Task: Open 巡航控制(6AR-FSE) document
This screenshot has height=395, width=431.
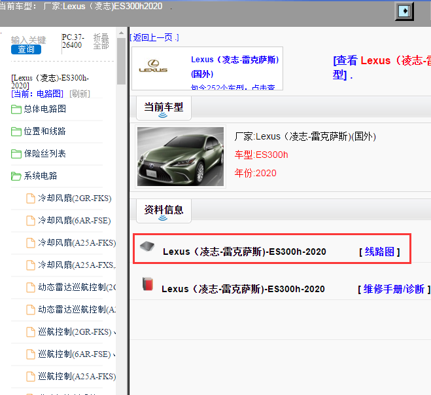Action: coord(74,354)
